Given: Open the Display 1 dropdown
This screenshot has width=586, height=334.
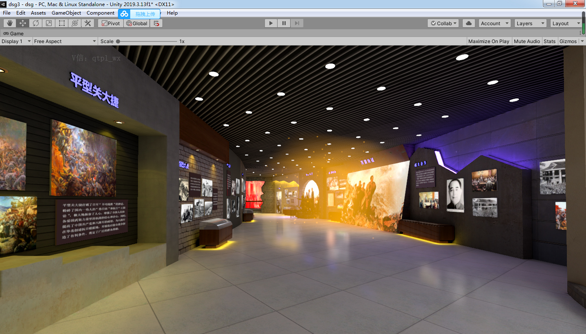Looking at the screenshot, I should coord(16,41).
